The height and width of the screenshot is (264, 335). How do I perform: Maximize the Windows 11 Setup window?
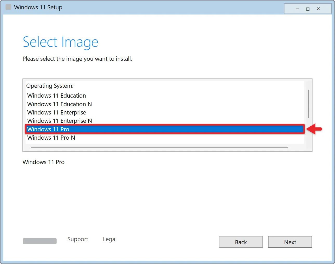pos(308,9)
